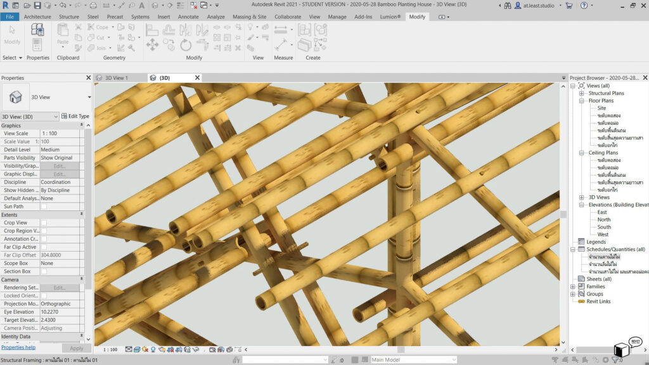The image size is (649, 365).
Task: Select the Move tool in Modify panel
Action: [152, 44]
